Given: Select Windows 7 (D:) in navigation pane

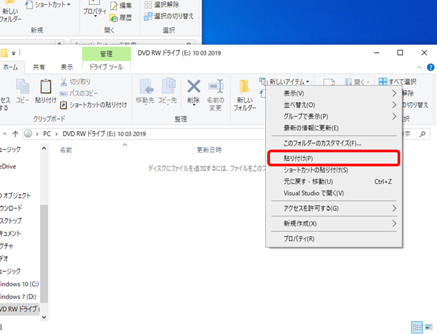Looking at the screenshot, I should pos(19,297).
